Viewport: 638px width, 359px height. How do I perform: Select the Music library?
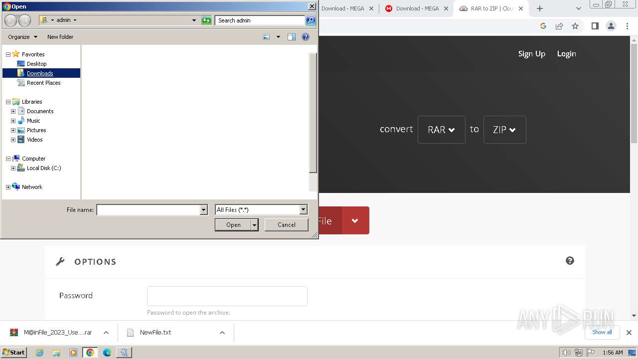click(33, 121)
